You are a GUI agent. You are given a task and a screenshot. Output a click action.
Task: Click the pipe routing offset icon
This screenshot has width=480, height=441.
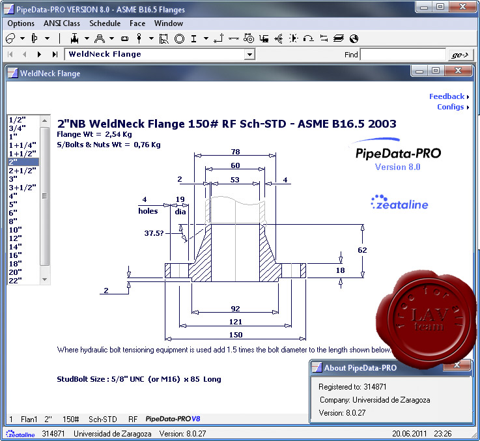coord(218,38)
